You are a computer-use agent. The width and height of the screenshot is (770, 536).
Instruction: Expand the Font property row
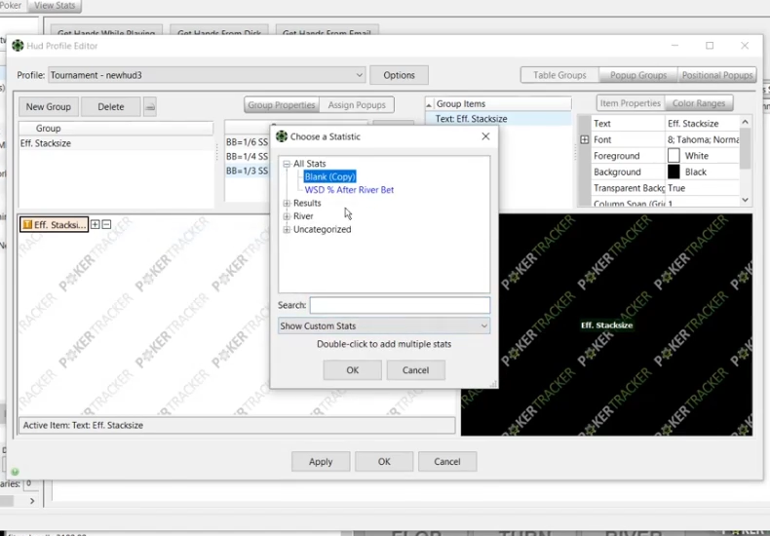[585, 140]
